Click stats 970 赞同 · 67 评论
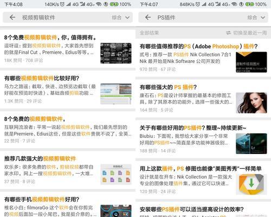271x217 pixels. click(x=158, y=69)
